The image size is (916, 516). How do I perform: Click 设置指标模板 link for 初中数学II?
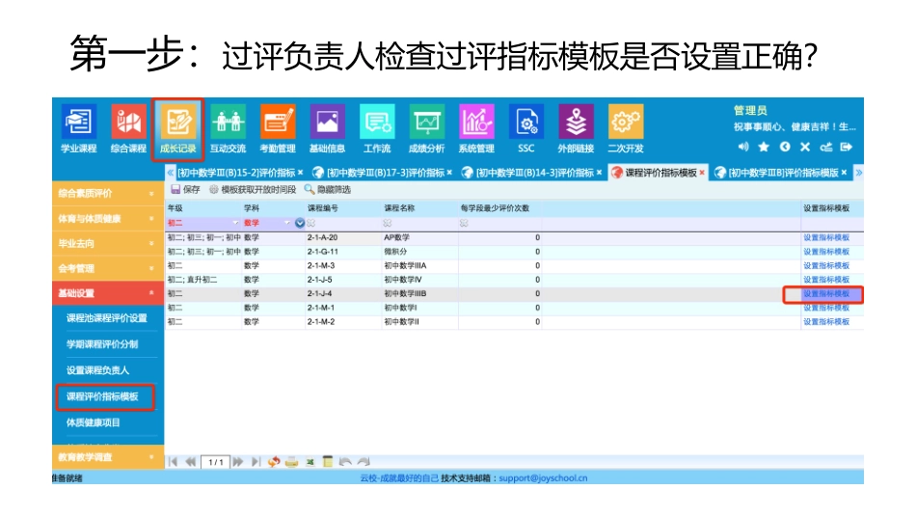tap(826, 321)
